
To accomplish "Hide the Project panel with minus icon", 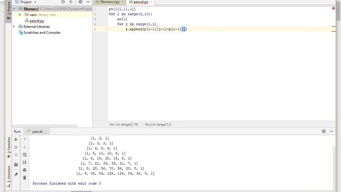I will [88, 2].
